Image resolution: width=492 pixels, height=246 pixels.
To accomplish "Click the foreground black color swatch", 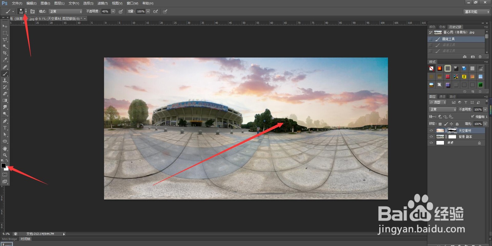I will [3, 165].
